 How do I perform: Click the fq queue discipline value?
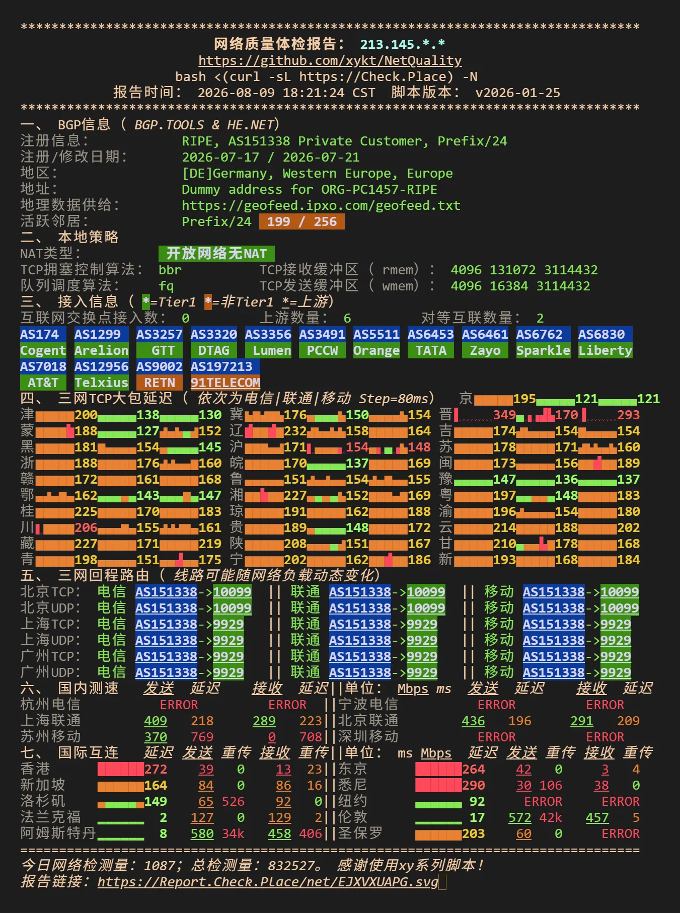pos(166,286)
